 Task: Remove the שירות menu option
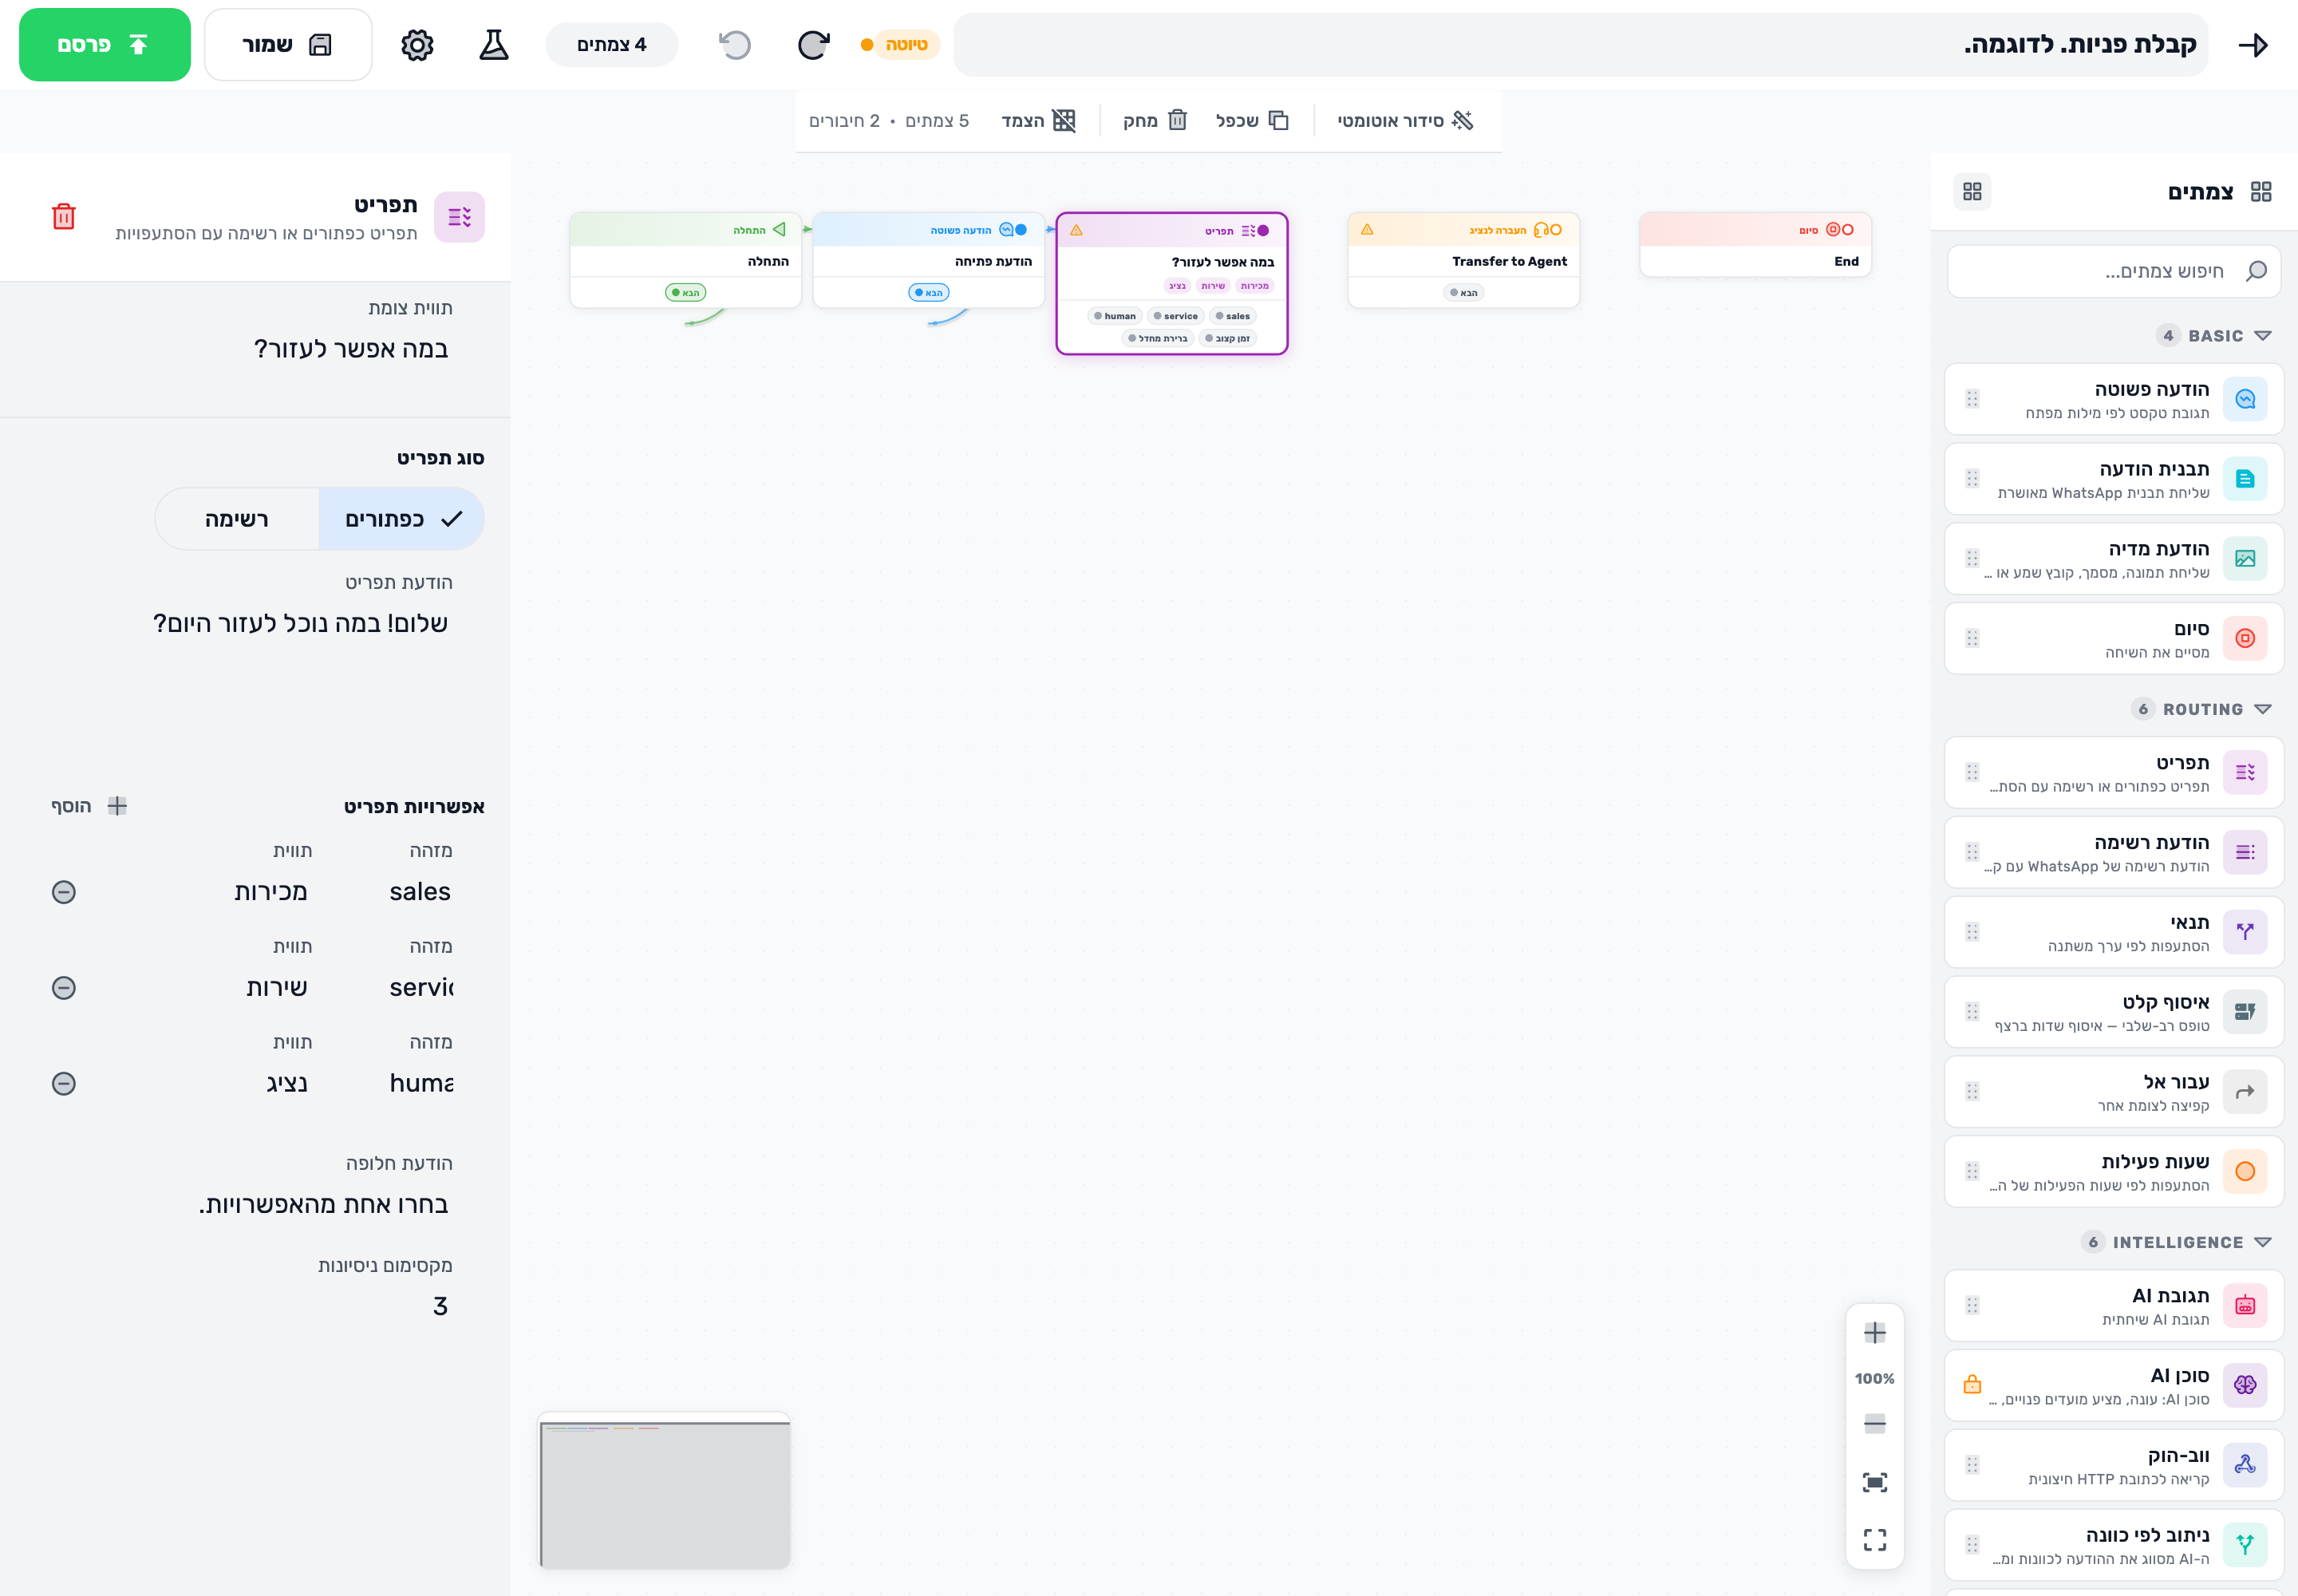coord(63,988)
